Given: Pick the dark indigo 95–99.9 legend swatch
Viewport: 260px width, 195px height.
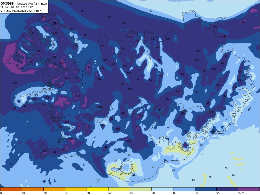Looking at the screenshot, I should (x=227, y=189).
